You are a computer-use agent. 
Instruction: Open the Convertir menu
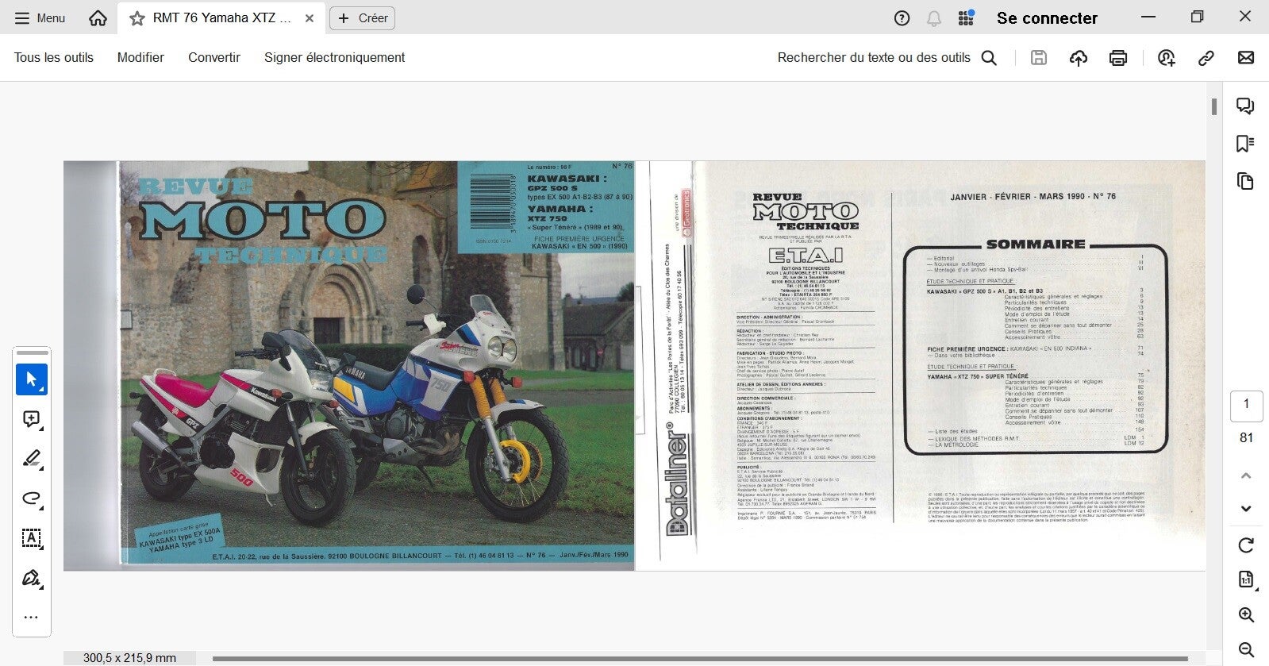coord(213,58)
